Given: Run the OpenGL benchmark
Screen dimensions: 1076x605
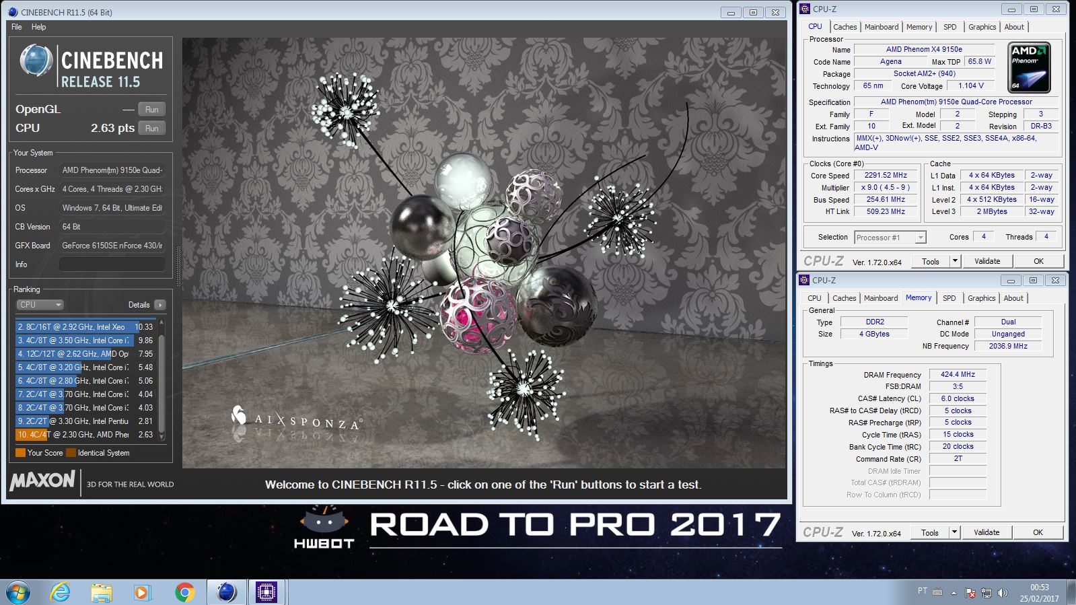Looking at the screenshot, I should coord(152,110).
